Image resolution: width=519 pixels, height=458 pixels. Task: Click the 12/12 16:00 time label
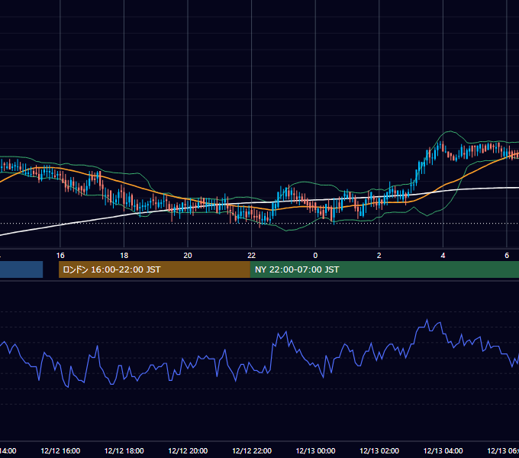60,450
